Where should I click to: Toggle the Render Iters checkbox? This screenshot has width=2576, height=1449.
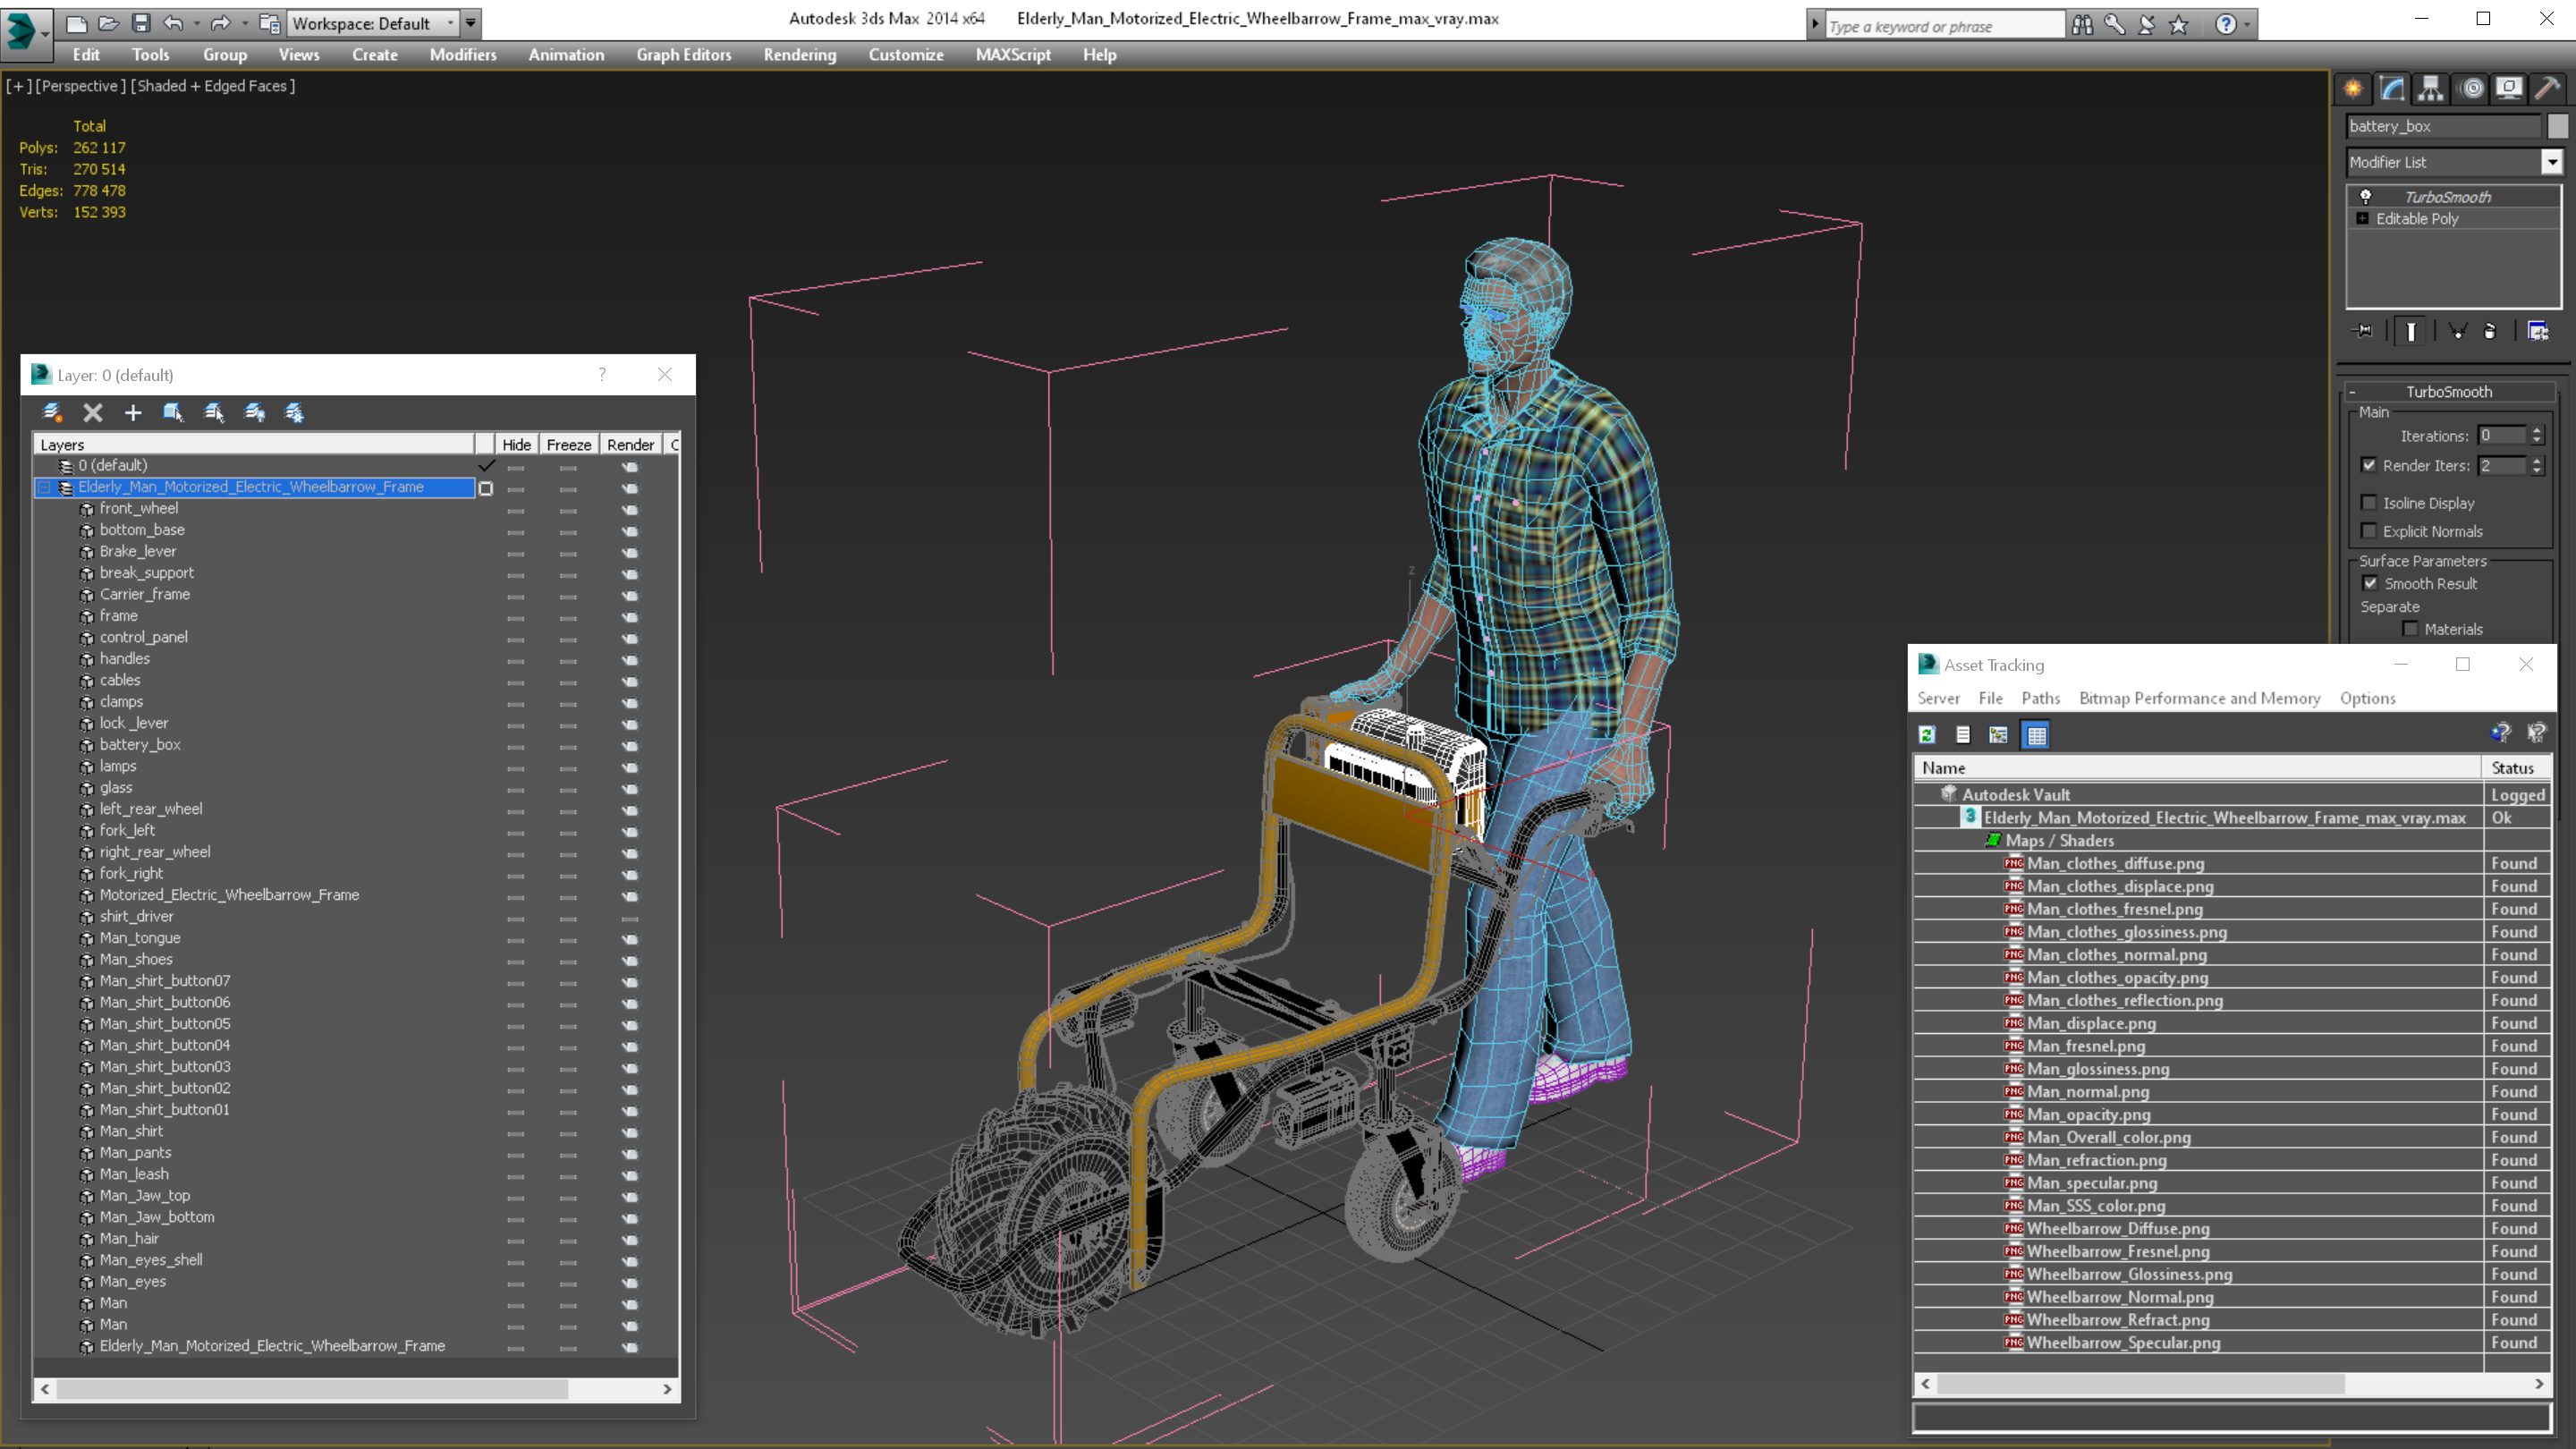click(x=2368, y=465)
